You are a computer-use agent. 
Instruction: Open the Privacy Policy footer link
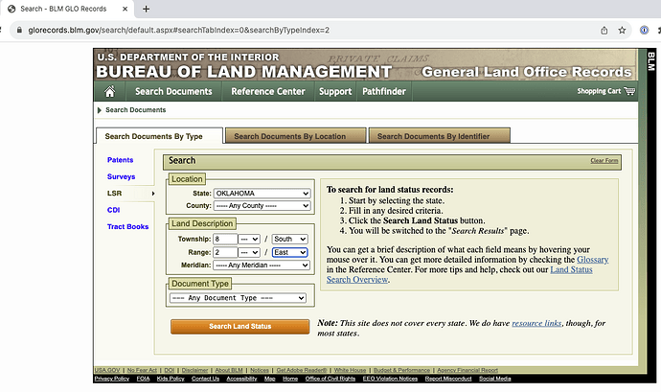(x=112, y=379)
